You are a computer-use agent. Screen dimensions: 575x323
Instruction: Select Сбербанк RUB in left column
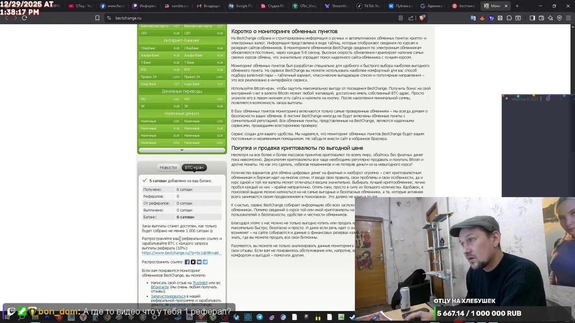coord(160,48)
